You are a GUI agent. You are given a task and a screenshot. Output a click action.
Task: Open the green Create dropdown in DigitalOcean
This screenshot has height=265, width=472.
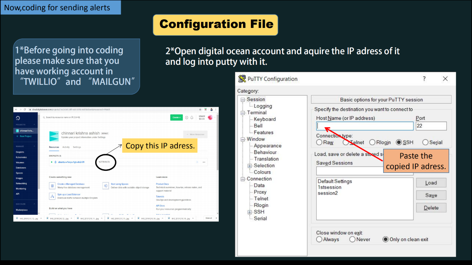177,117
